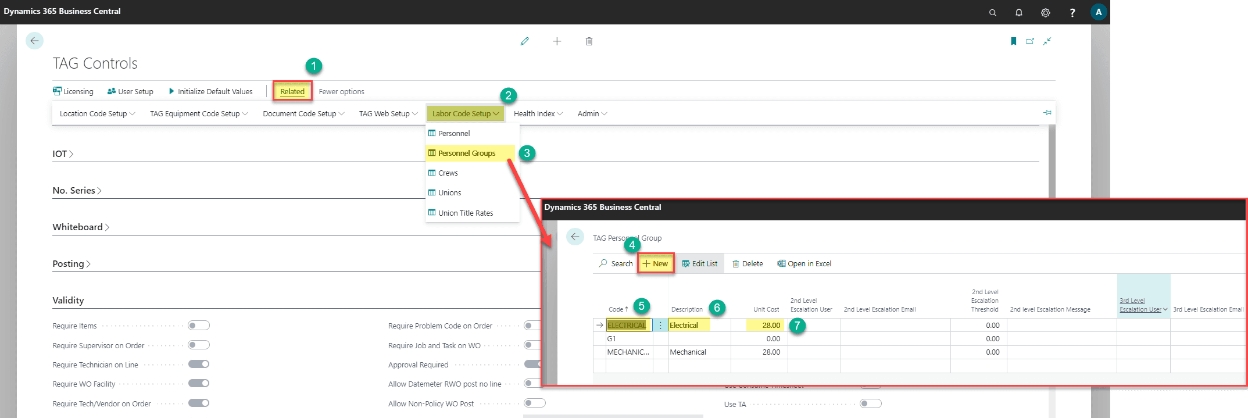This screenshot has height=418, width=1248.
Task: Click Delete in Personnel Group list
Action: point(748,263)
